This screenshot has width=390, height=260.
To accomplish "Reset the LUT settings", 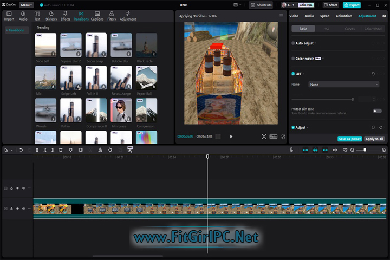I will click(373, 74).
